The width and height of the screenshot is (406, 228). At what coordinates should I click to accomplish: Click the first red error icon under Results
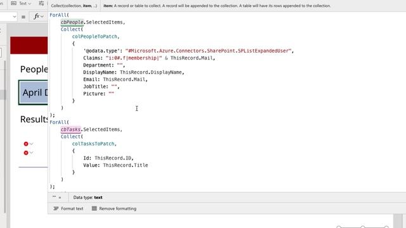[x=26, y=144]
